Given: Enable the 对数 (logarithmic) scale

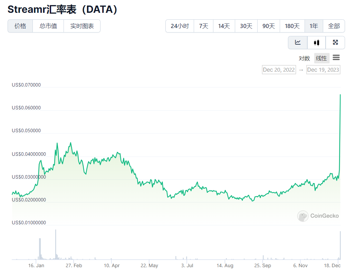Looking at the screenshot, I should coord(304,58).
